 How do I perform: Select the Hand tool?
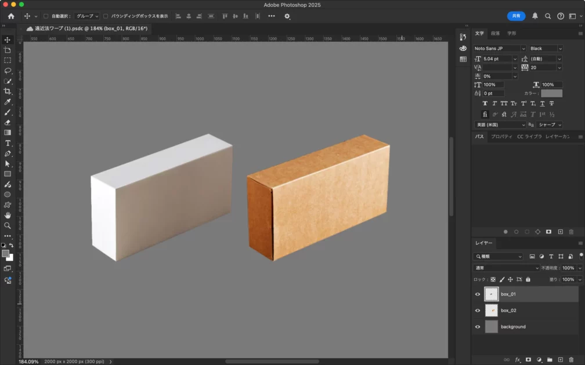click(x=8, y=215)
